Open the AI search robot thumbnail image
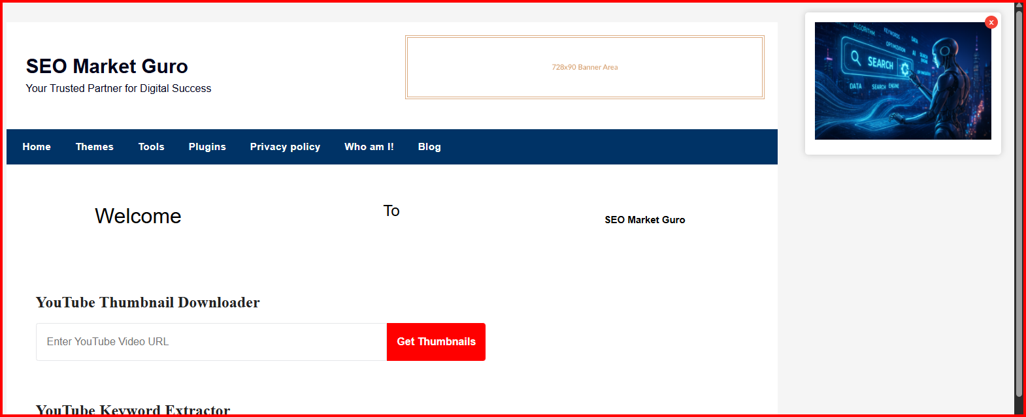The width and height of the screenshot is (1026, 417). pyautogui.click(x=902, y=81)
